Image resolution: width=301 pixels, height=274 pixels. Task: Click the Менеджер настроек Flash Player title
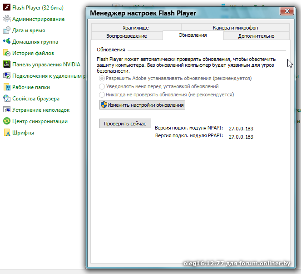click(143, 13)
